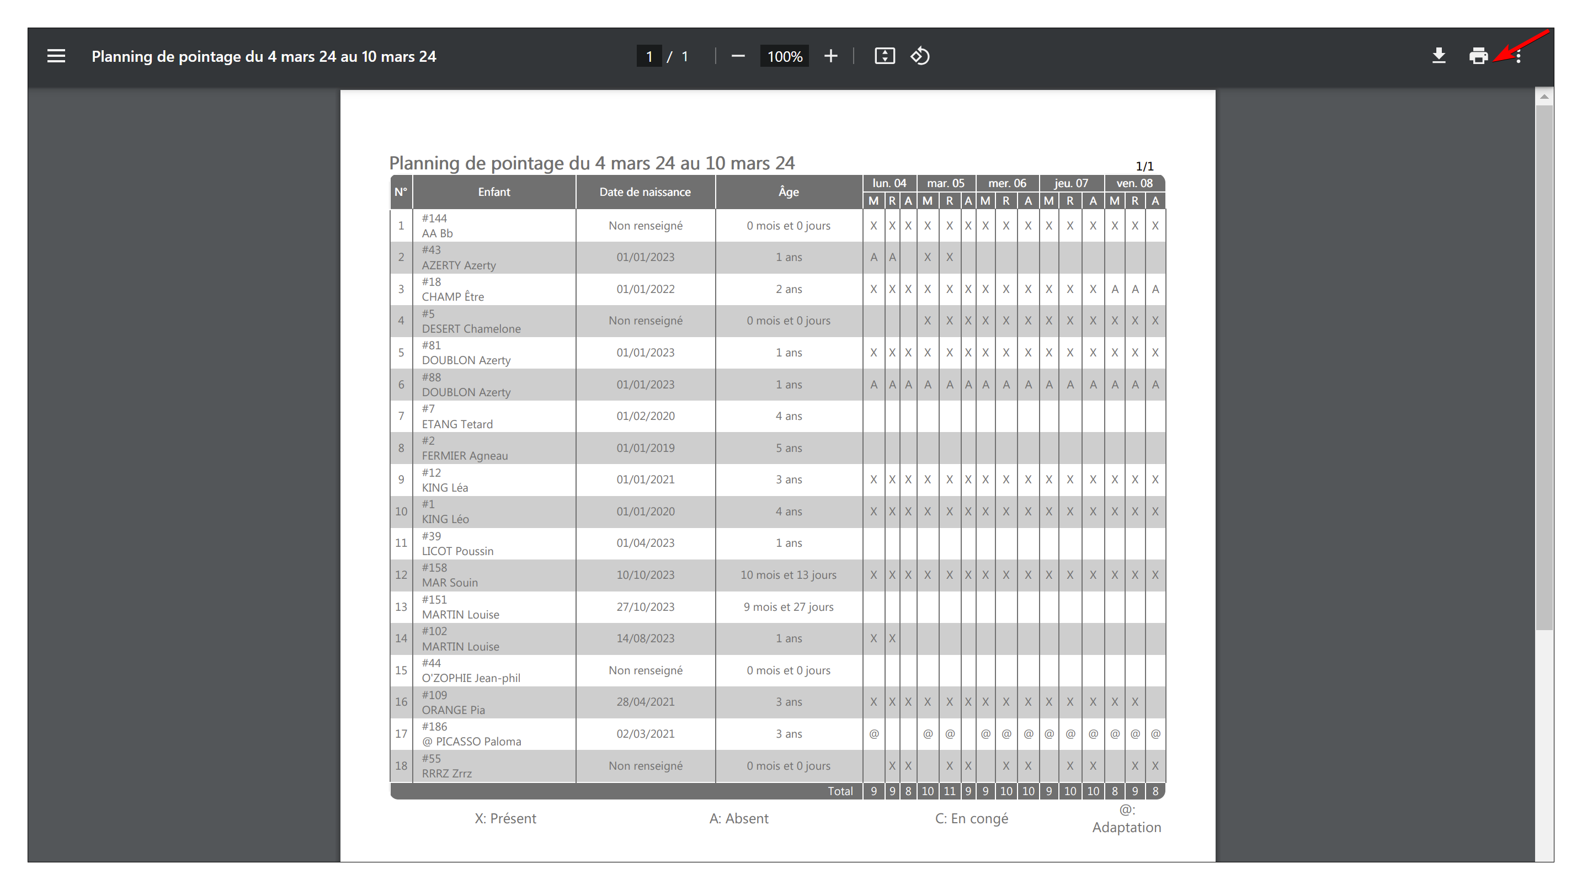This screenshot has width=1582, height=890.
Task: Select the child name '@ PICASSO Paloma'
Action: click(472, 742)
